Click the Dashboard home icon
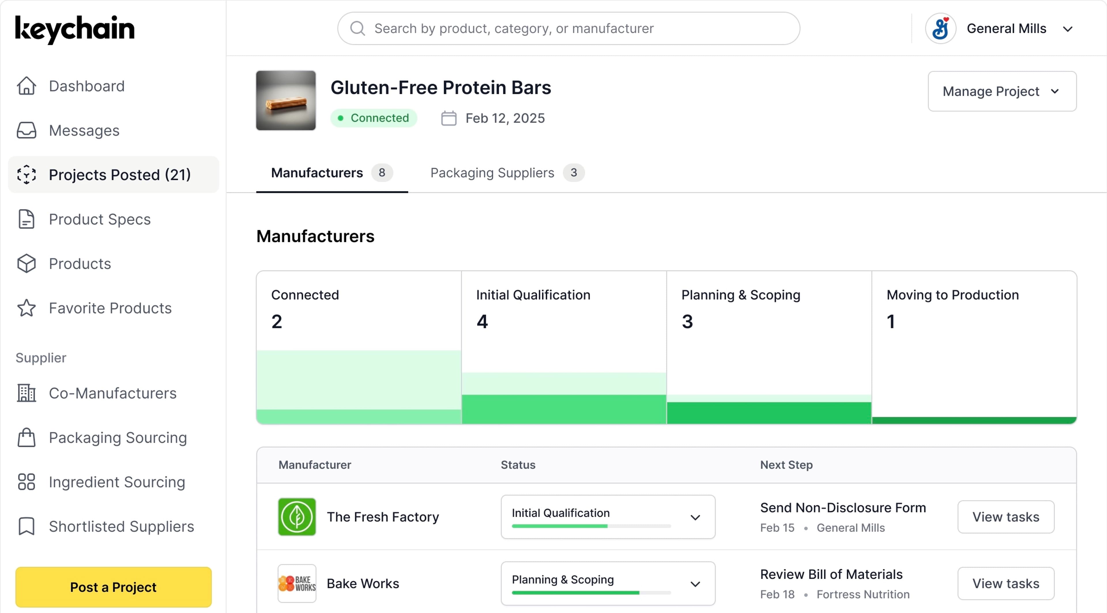 click(x=26, y=86)
